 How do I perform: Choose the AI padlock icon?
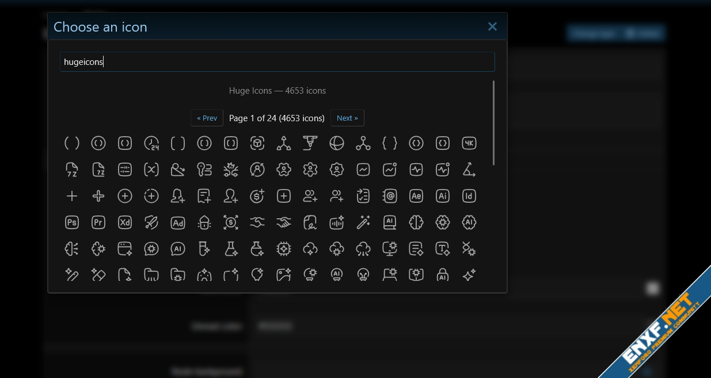(x=443, y=275)
